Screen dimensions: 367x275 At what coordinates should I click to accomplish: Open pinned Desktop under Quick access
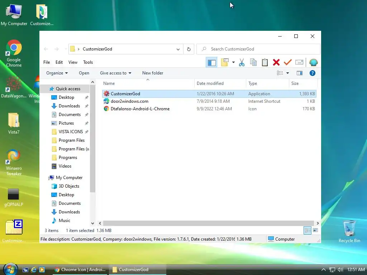[x=66, y=97]
